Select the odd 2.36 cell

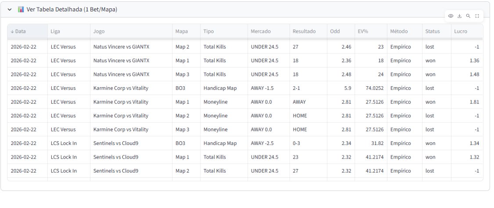[x=341, y=60]
